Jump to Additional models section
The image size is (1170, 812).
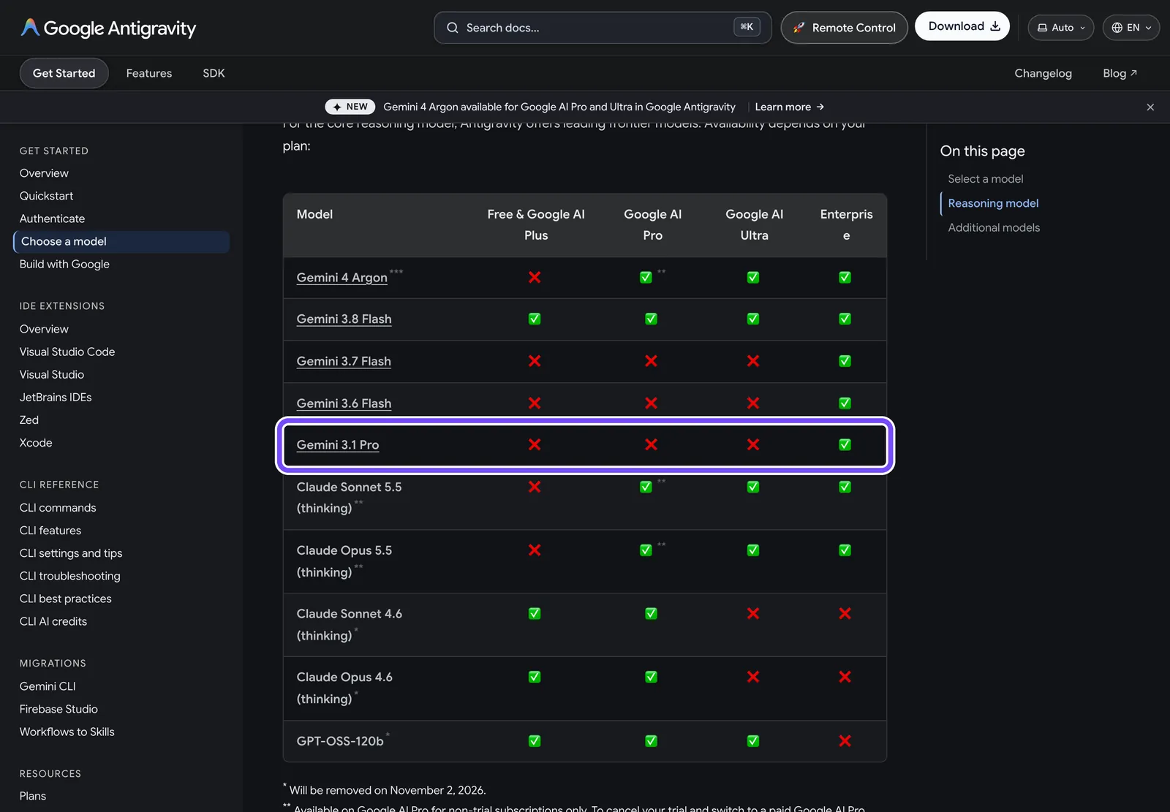(994, 228)
